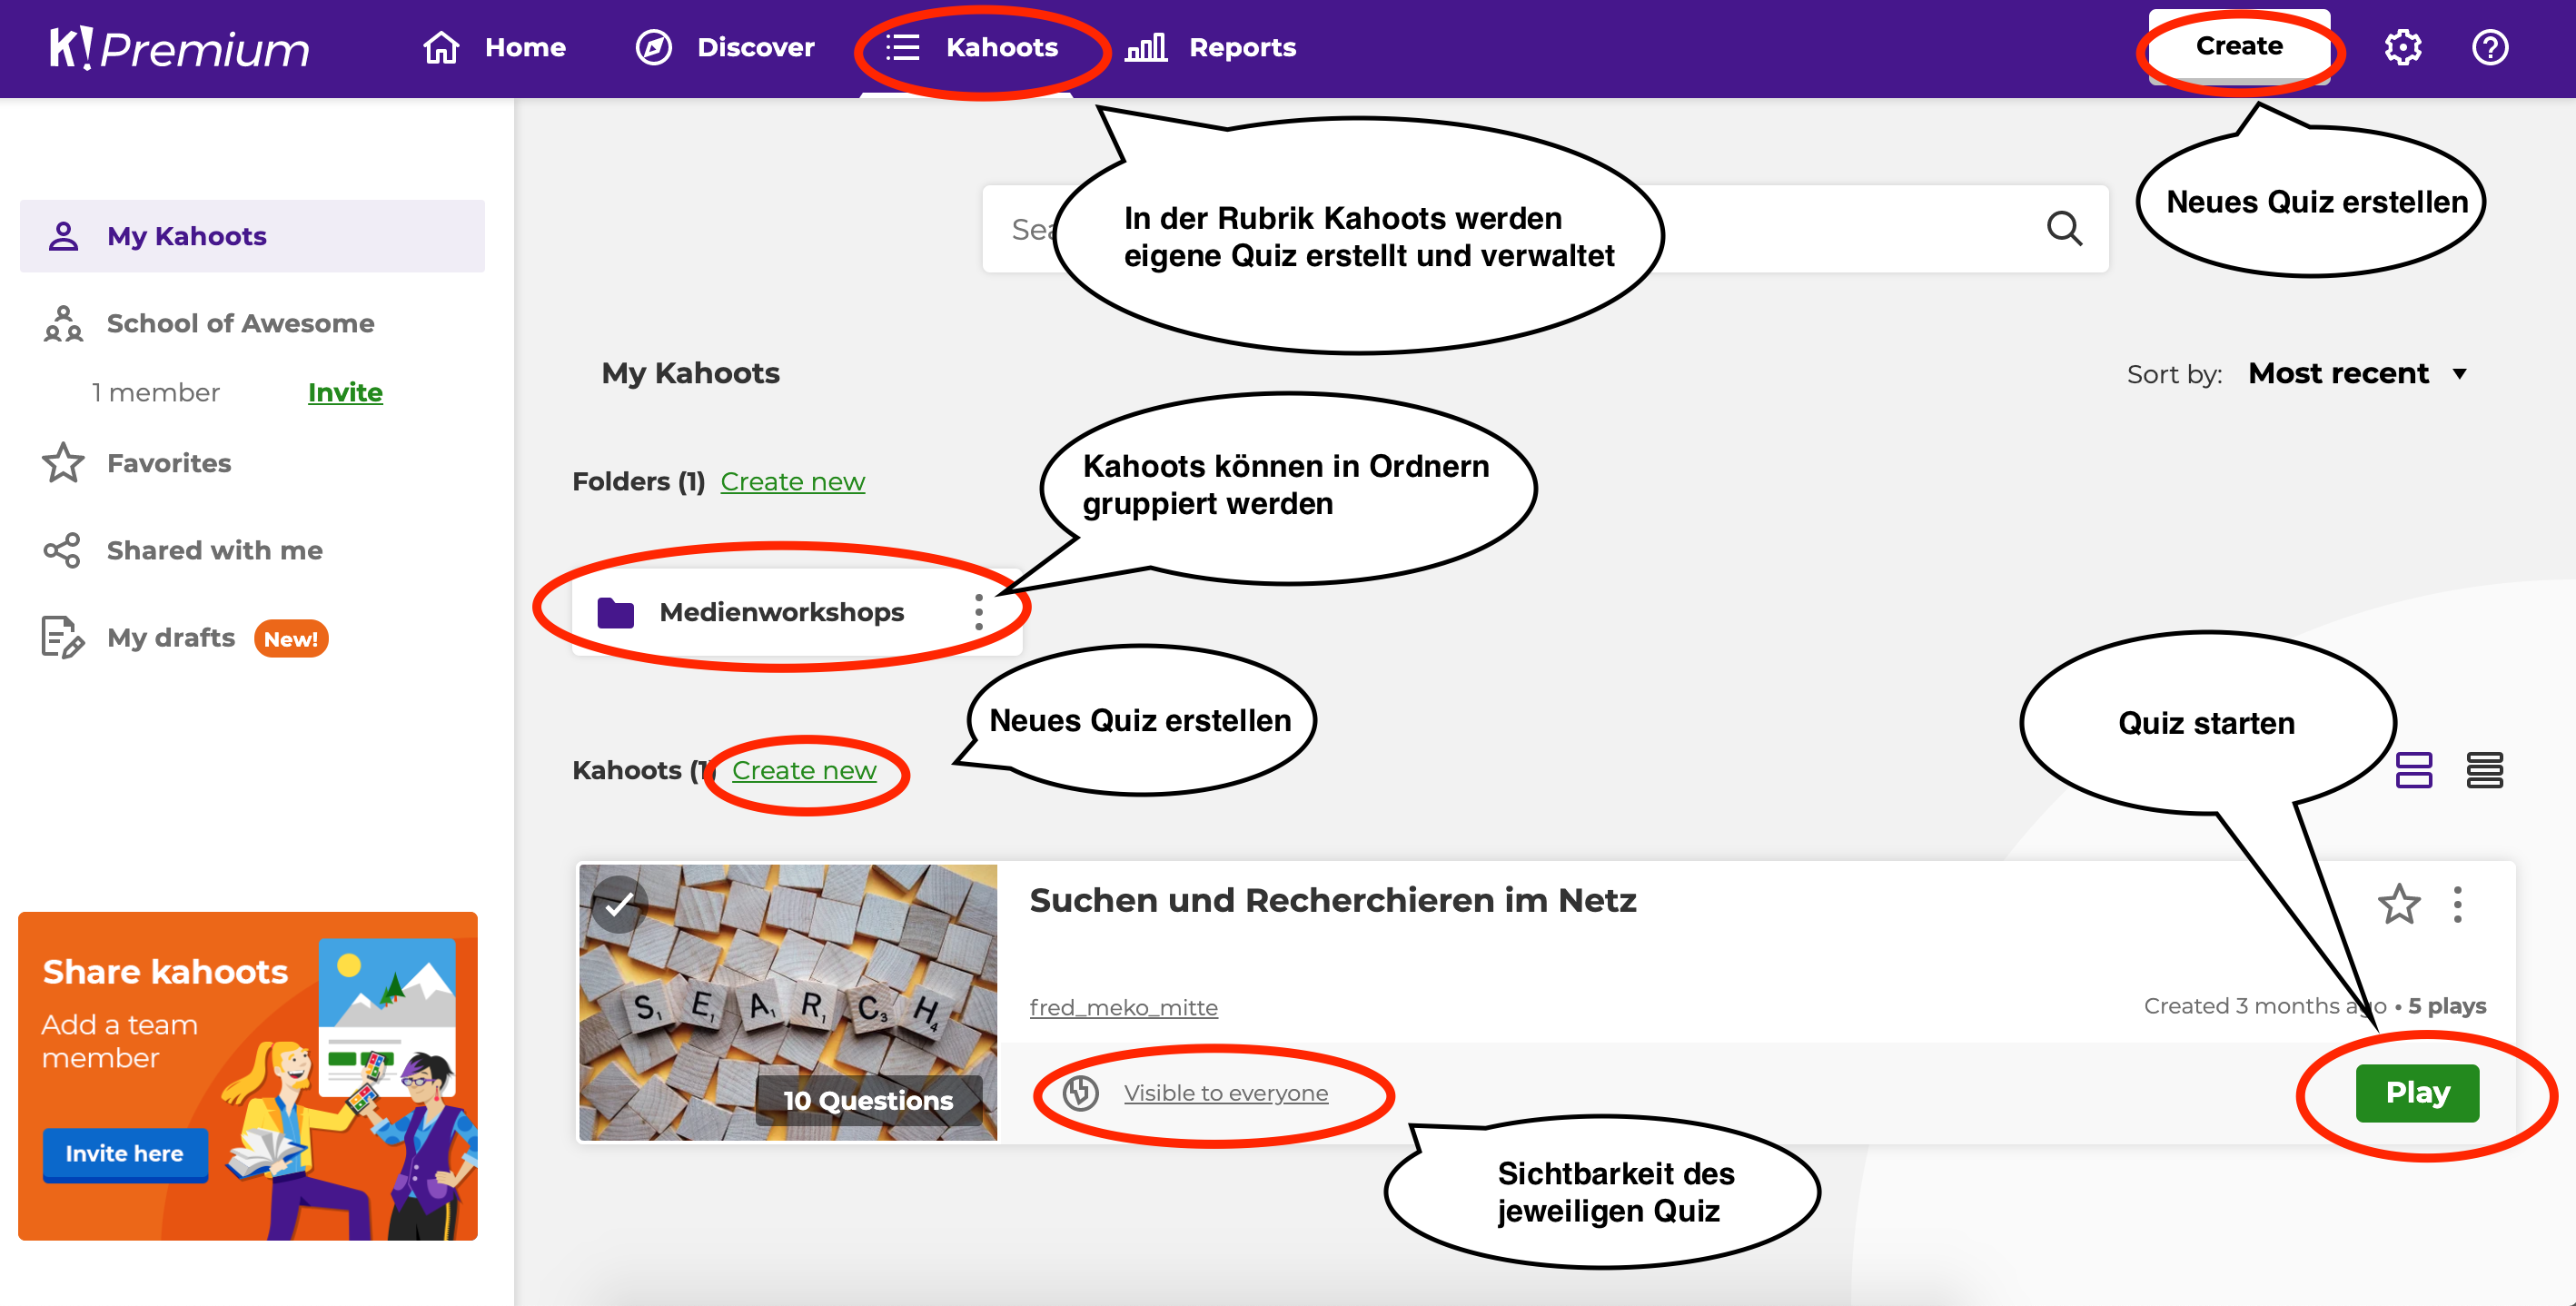Open Kahoot! Premium logo home
Screen dimensions: 2576x1306
click(x=179, y=48)
